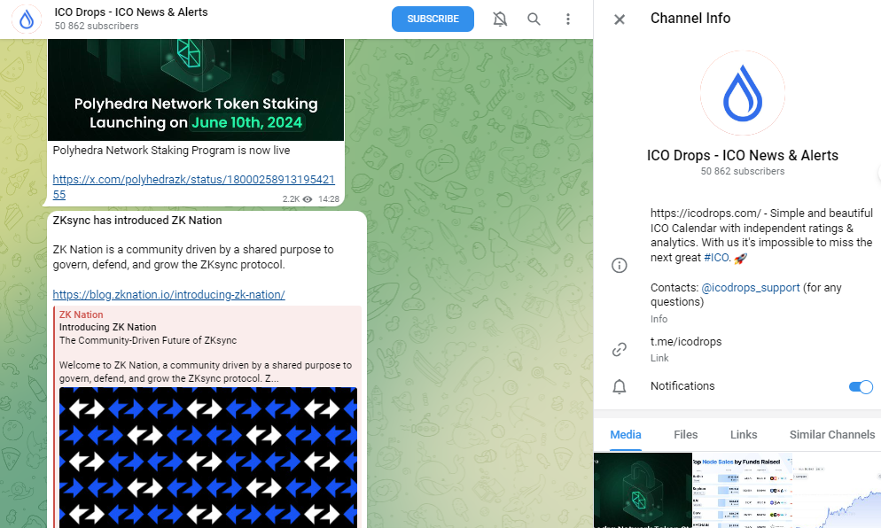Click the #ICO hashtag in the description

click(x=716, y=258)
